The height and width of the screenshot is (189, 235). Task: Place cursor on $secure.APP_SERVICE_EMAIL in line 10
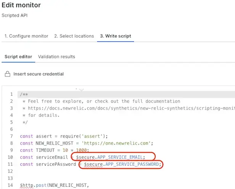pos(111,157)
